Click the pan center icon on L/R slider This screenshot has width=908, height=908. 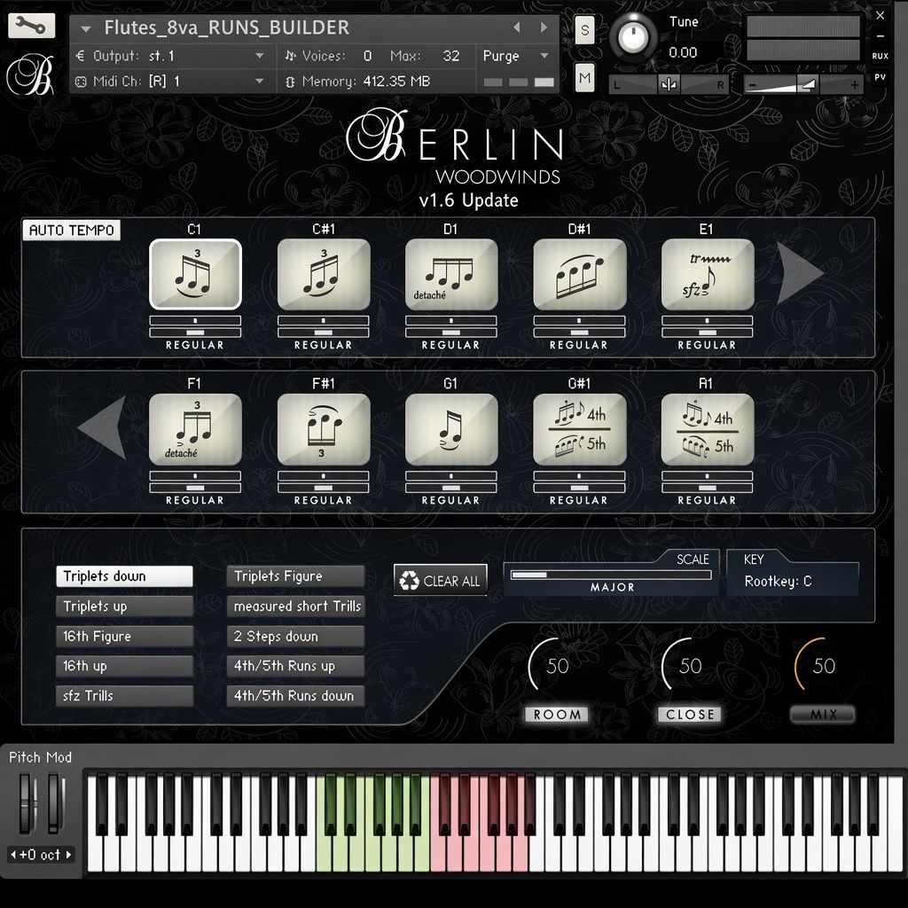pyautogui.click(x=669, y=85)
